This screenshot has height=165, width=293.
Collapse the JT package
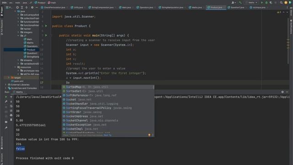(18, 36)
